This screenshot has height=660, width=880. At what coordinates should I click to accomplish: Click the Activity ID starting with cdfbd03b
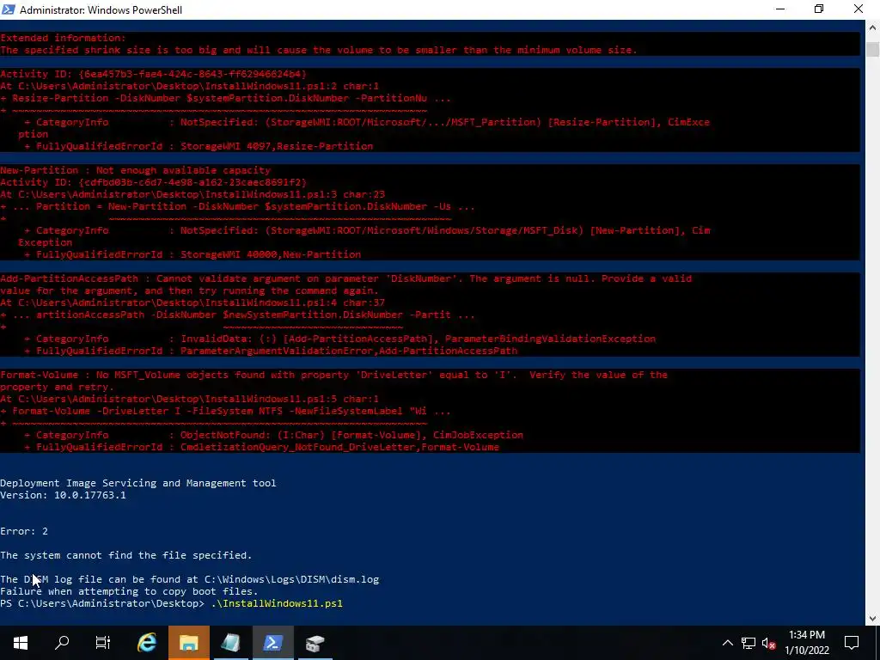(x=153, y=182)
